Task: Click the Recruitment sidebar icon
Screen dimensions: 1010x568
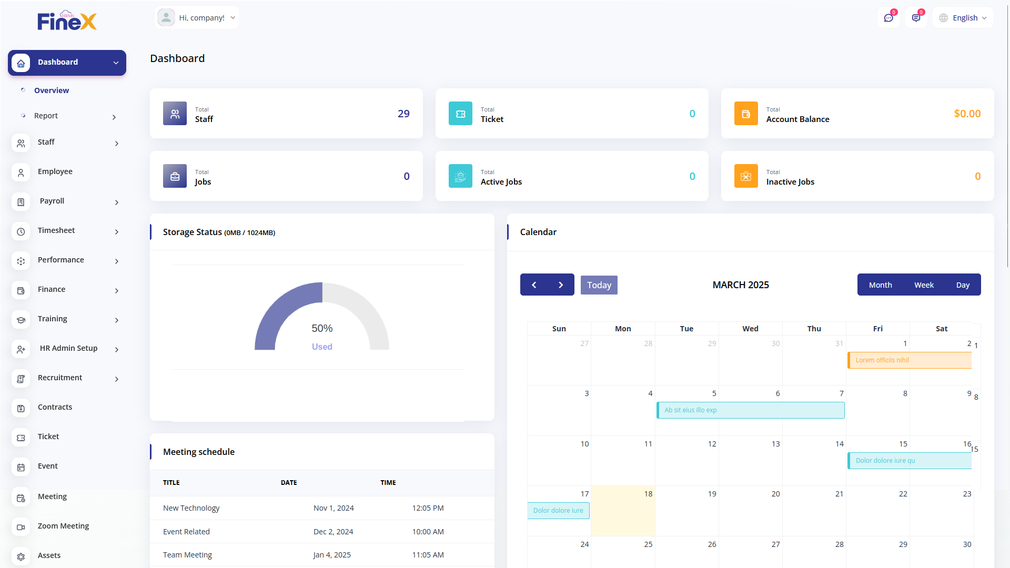Action: pyautogui.click(x=21, y=379)
